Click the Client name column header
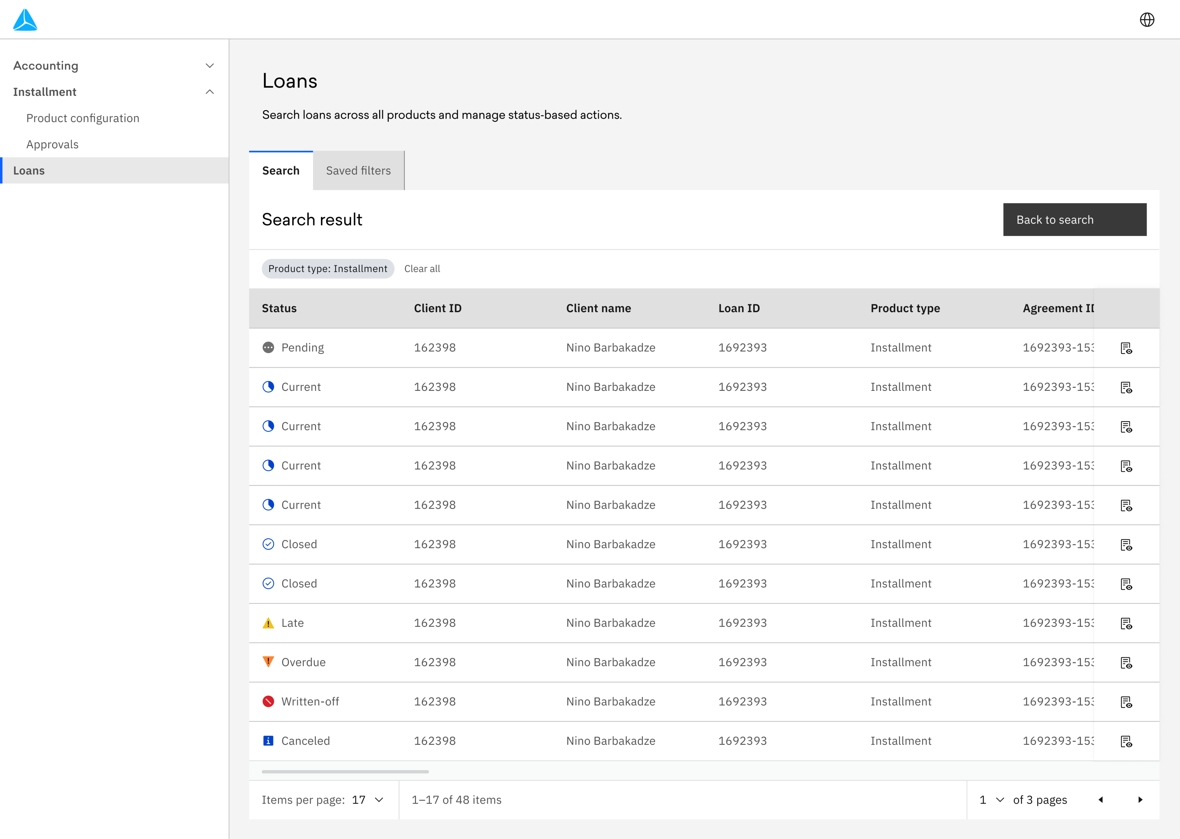This screenshot has width=1180, height=839. pos(598,308)
